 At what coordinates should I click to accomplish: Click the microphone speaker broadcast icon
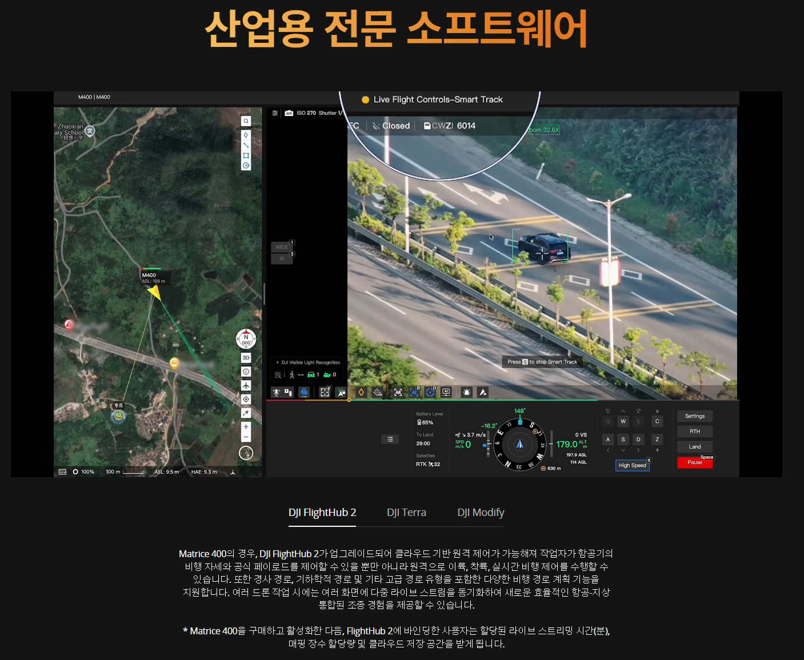277,392
